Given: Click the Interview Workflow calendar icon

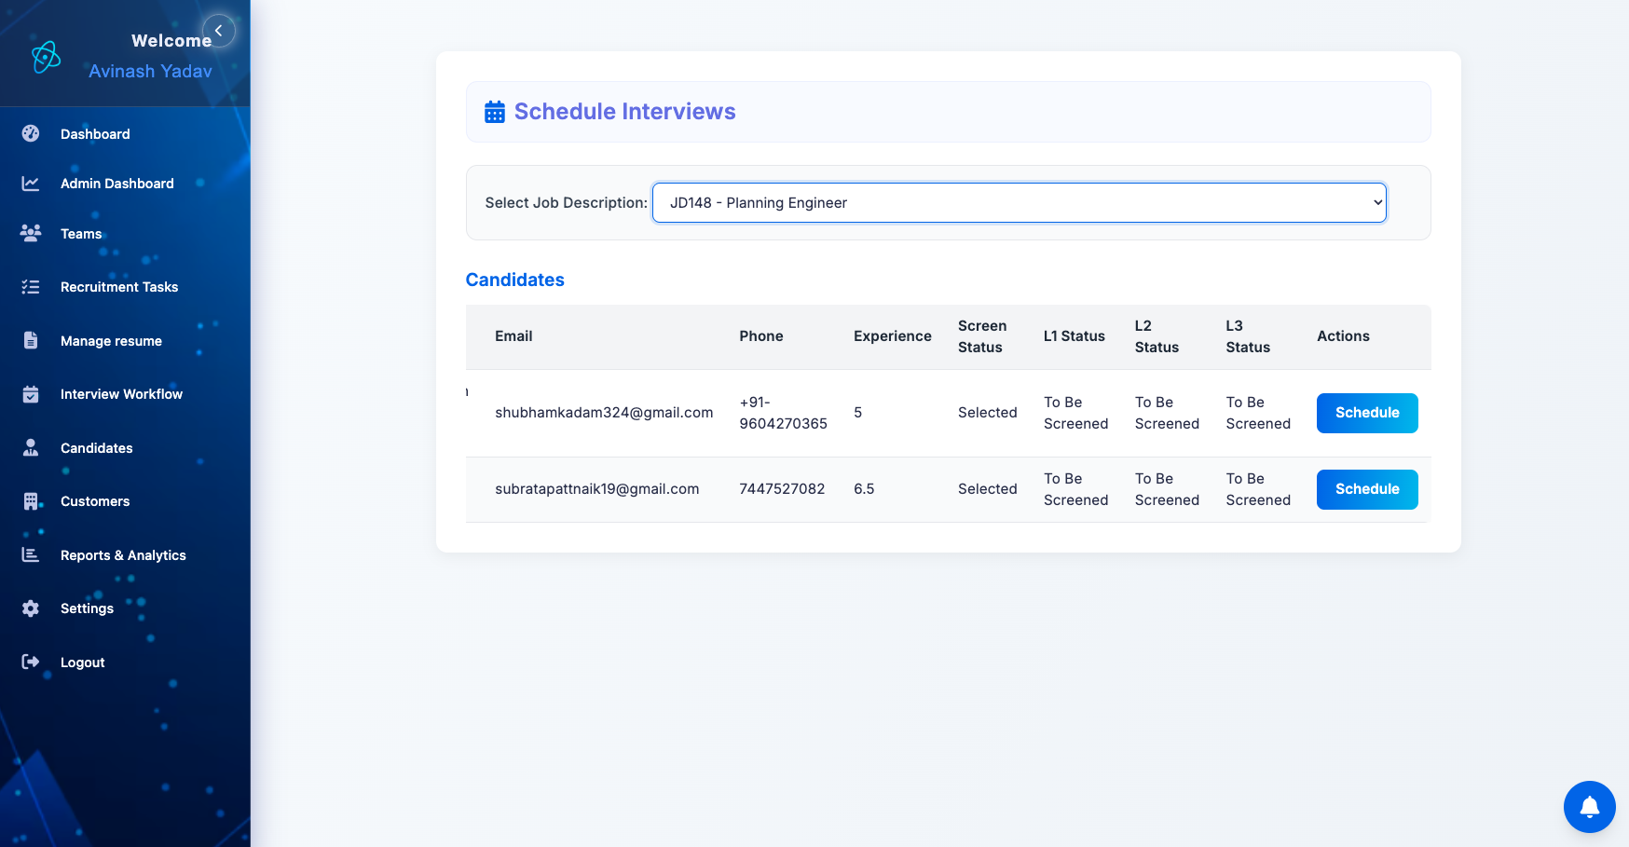Looking at the screenshot, I should pyautogui.click(x=31, y=394).
